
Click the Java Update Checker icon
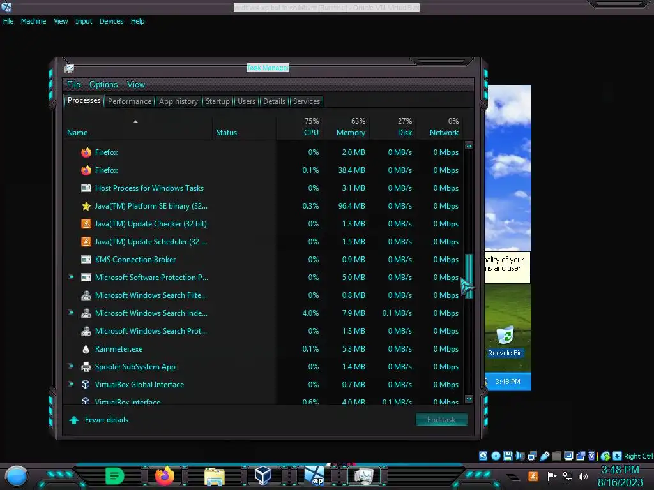[86, 224]
